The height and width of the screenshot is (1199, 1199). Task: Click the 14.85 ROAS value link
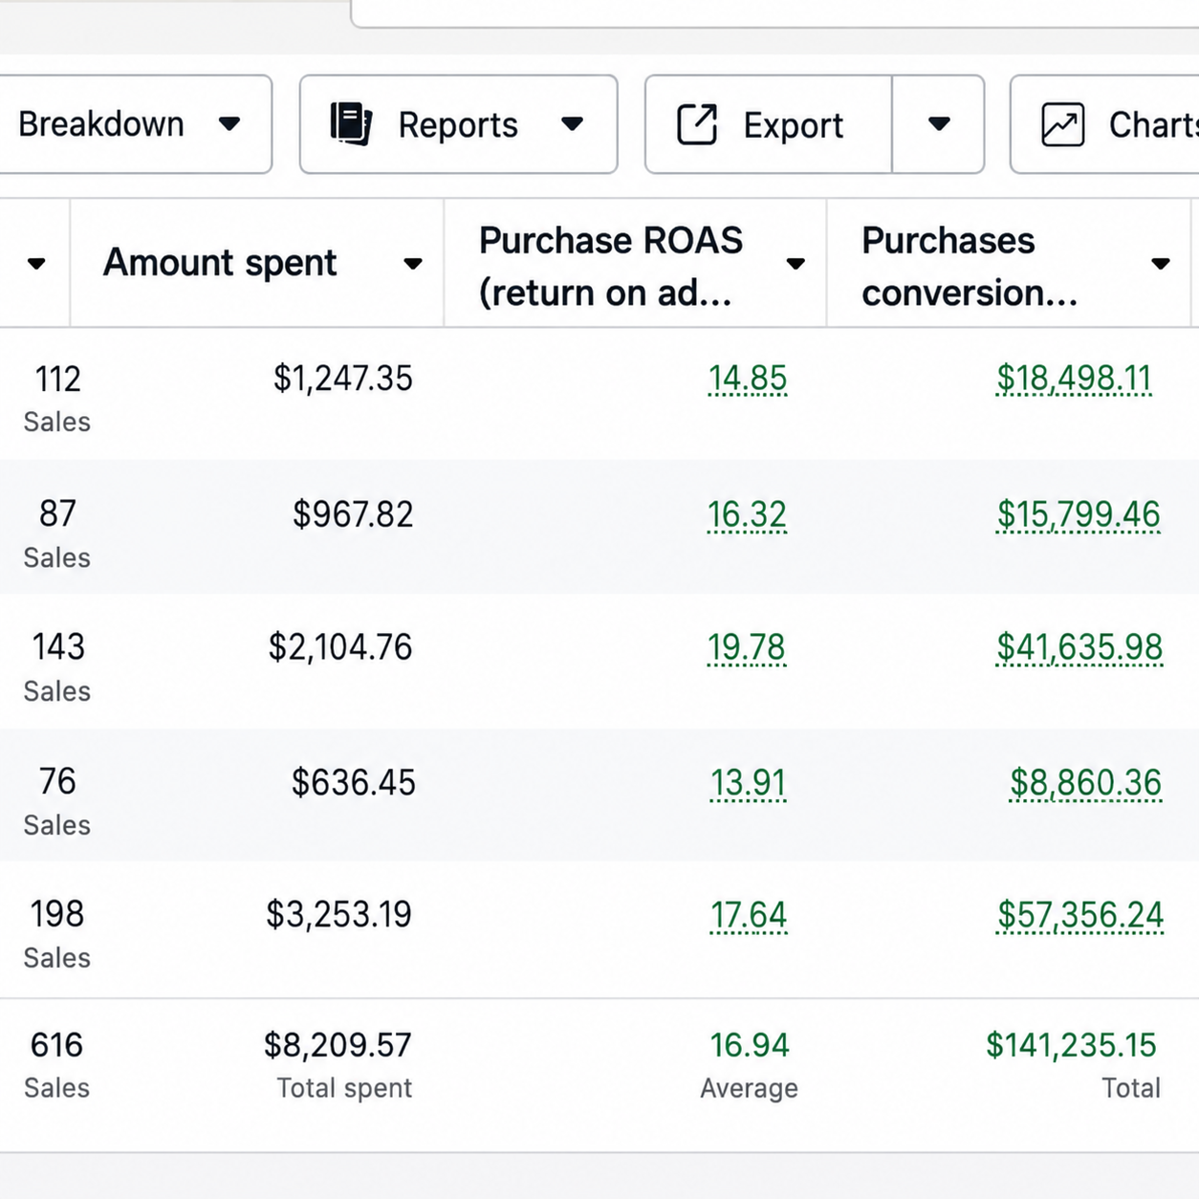tap(748, 380)
